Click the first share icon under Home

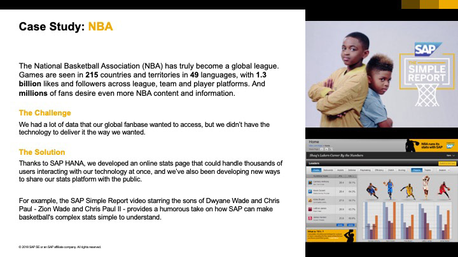click(322, 149)
